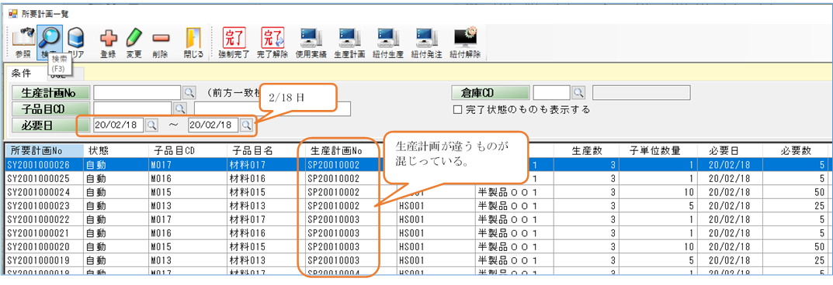Sort by the 所要計画No column header

43,150
